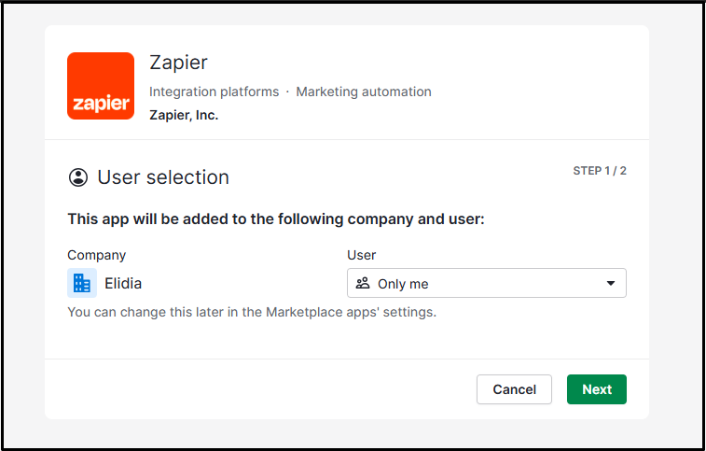This screenshot has height=451, width=706.
Task: Click the Zapier app title
Action: (178, 63)
